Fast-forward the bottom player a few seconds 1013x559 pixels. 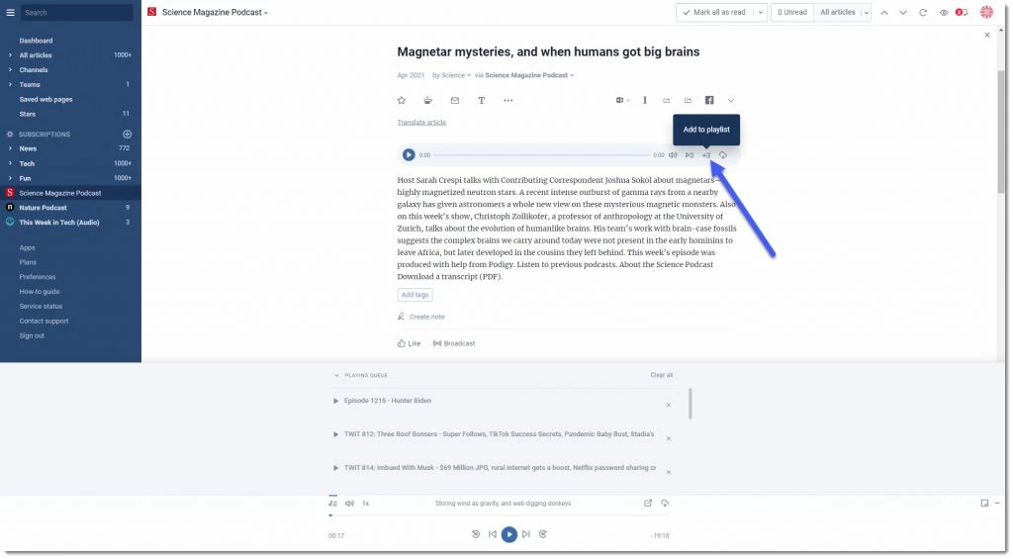tap(543, 534)
